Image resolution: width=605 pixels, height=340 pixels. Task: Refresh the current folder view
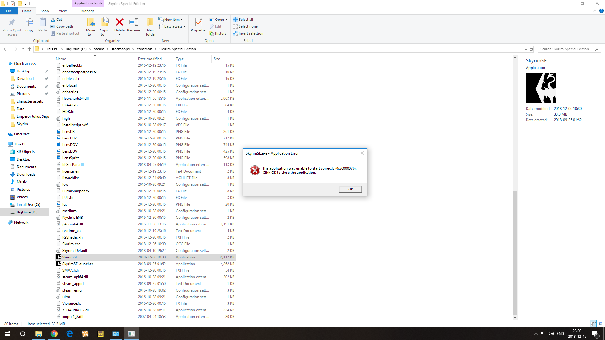click(x=531, y=49)
